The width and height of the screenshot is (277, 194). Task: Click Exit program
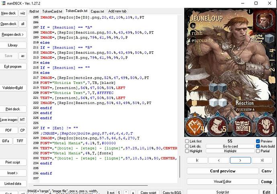13,67
